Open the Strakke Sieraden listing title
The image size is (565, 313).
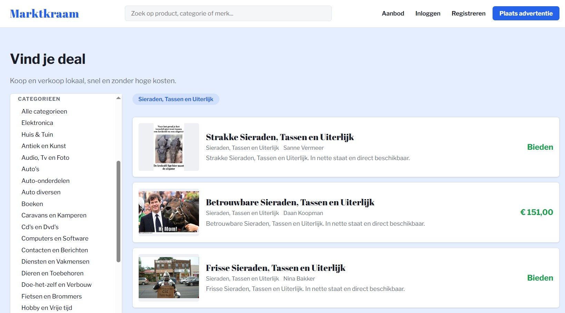coord(280,137)
